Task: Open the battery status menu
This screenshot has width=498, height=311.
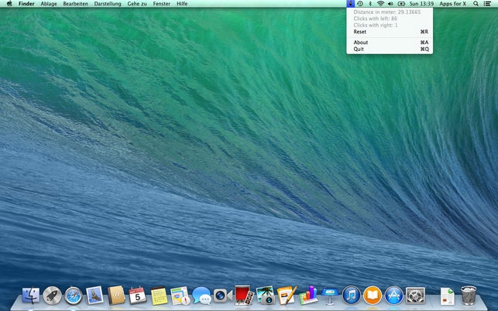Action: coord(402,4)
